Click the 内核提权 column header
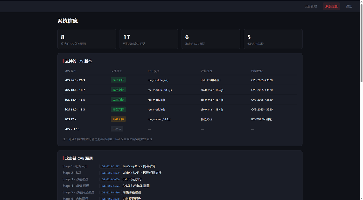Image resolution: width=363 pixels, height=200 pixels. pos(257,71)
